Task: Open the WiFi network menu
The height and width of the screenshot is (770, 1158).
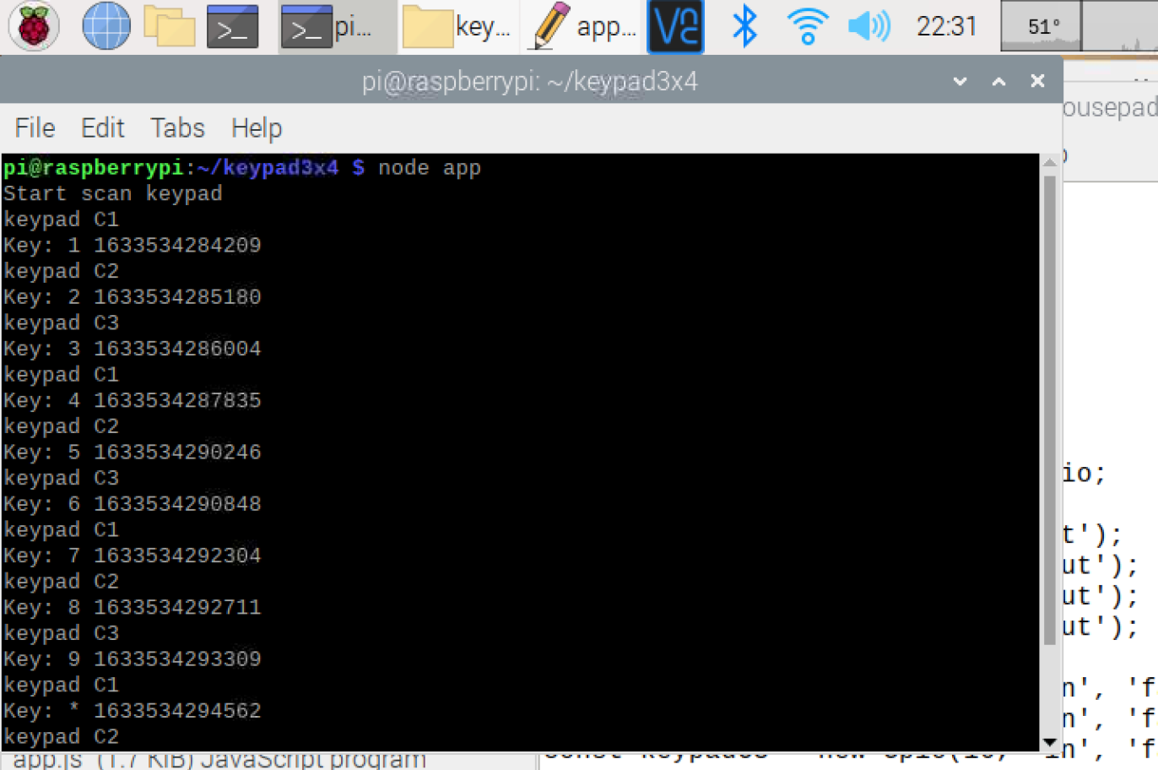Action: [x=807, y=25]
